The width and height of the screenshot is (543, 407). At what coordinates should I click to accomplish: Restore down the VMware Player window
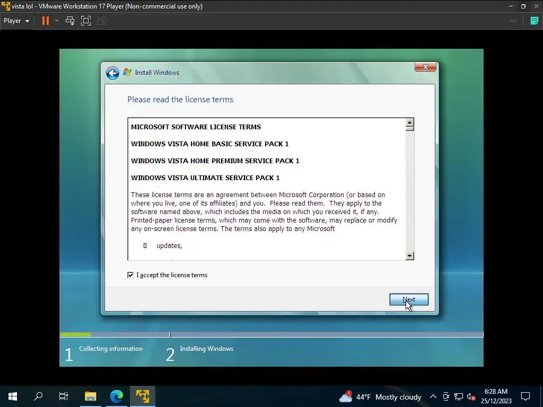tap(523, 6)
